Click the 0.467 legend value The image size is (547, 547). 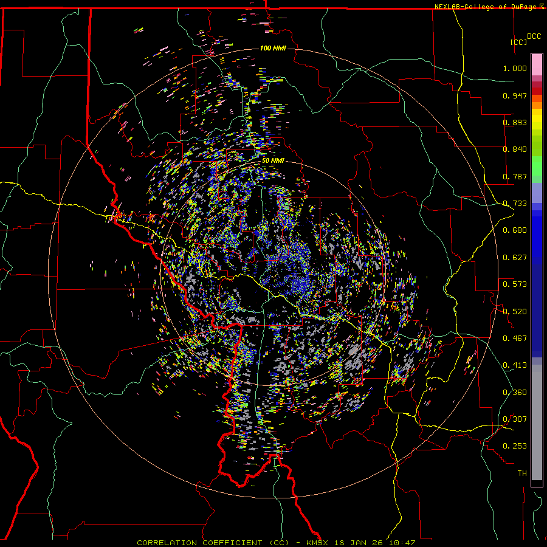click(515, 339)
